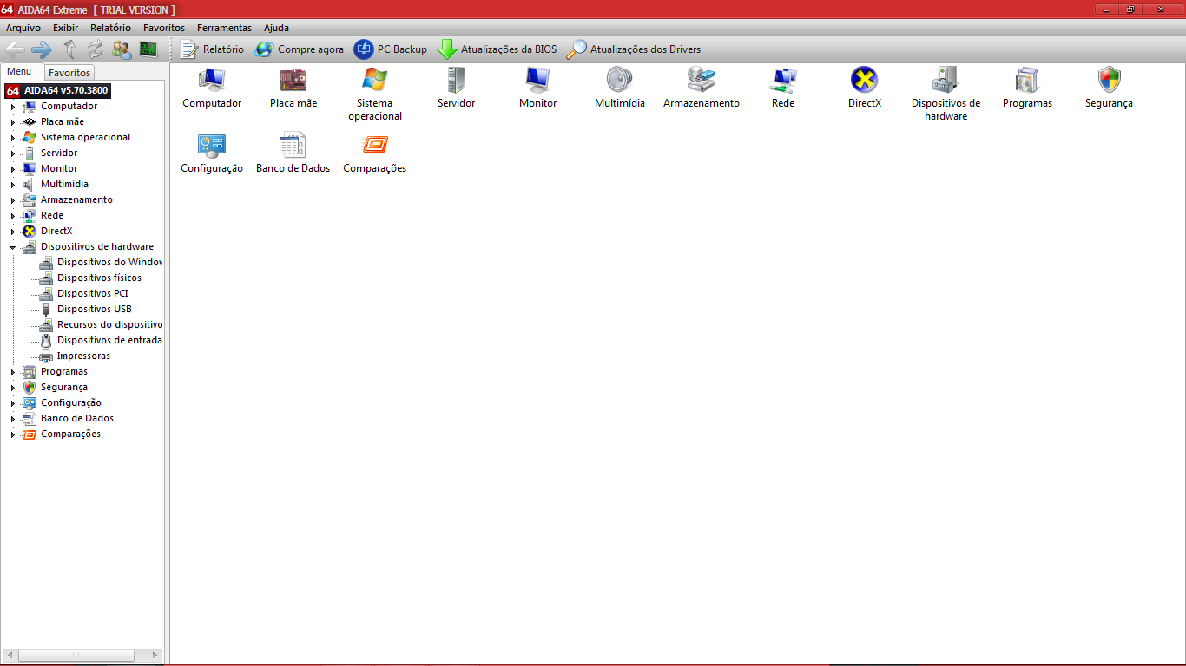Select AIDA64 v5.70.3800 root tree item

pos(58,90)
